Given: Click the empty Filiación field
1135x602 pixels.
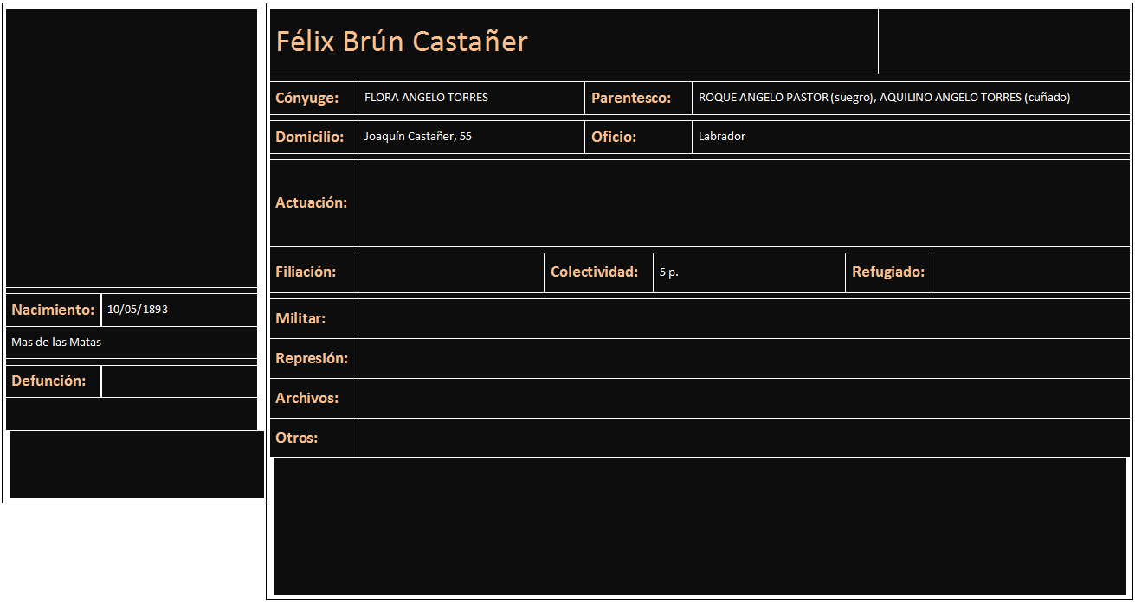Looking at the screenshot, I should [450, 272].
